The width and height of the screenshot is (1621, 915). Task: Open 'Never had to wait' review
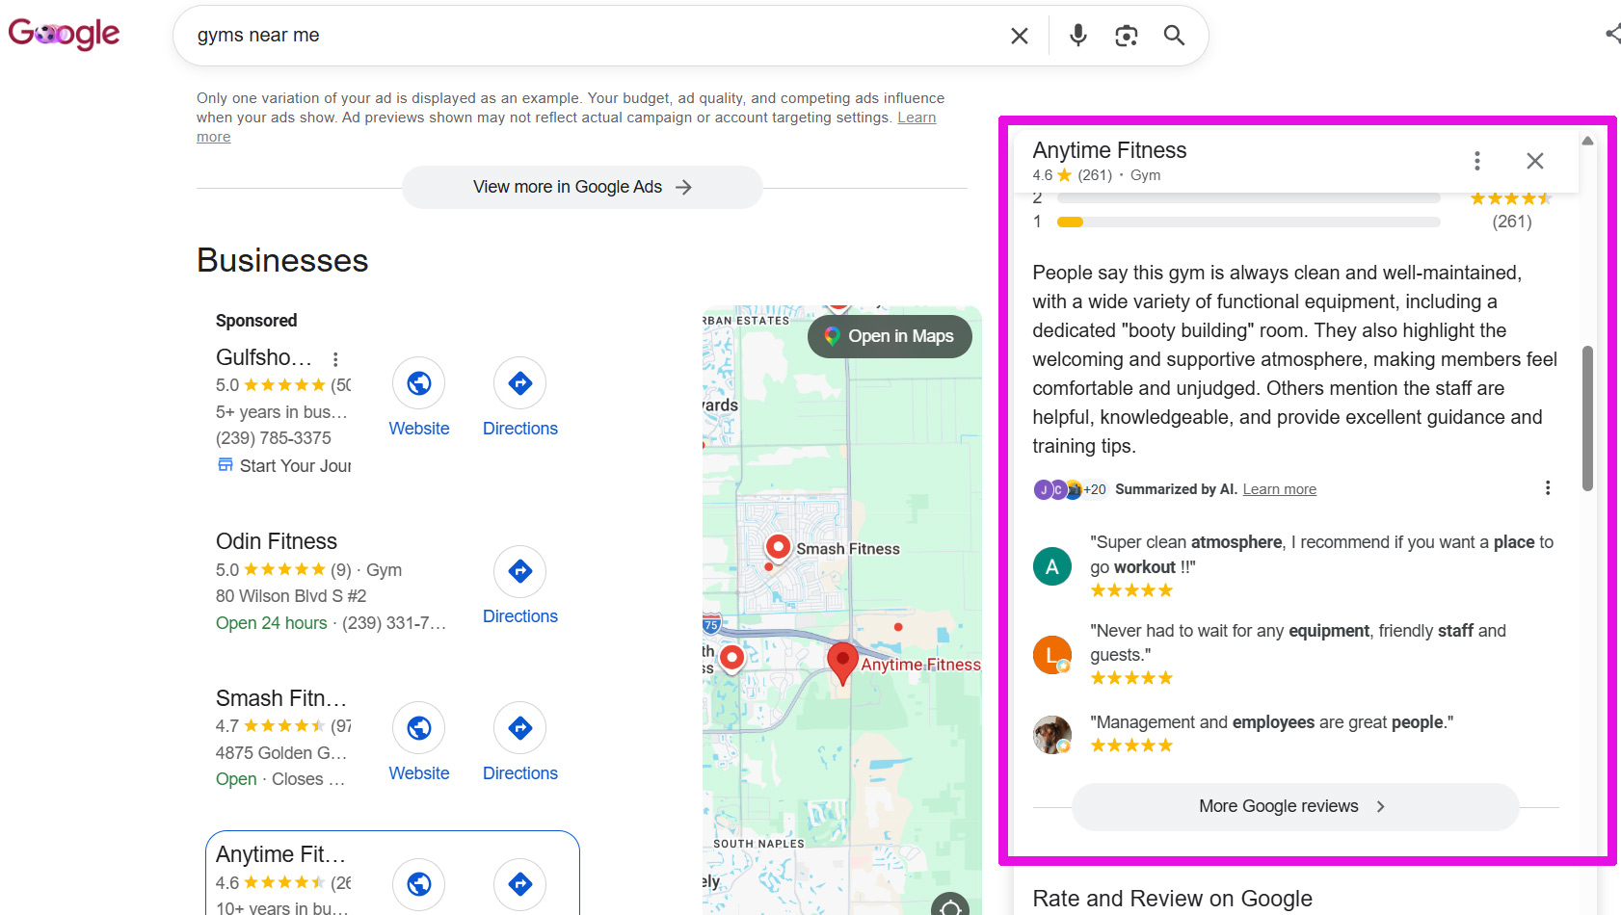(x=1298, y=642)
